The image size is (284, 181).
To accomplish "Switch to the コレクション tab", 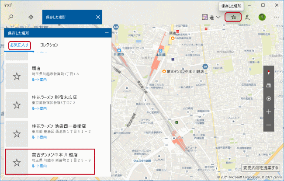I will point(49,45).
